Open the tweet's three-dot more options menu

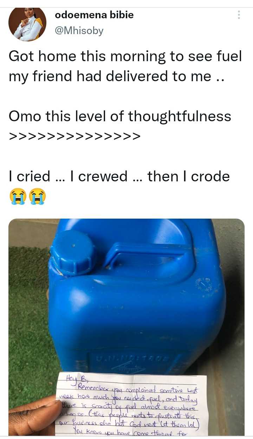click(x=239, y=15)
